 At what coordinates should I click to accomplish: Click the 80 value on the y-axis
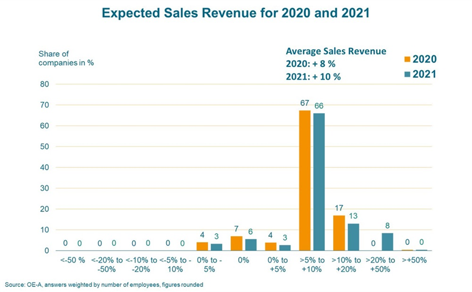[x=45, y=84]
